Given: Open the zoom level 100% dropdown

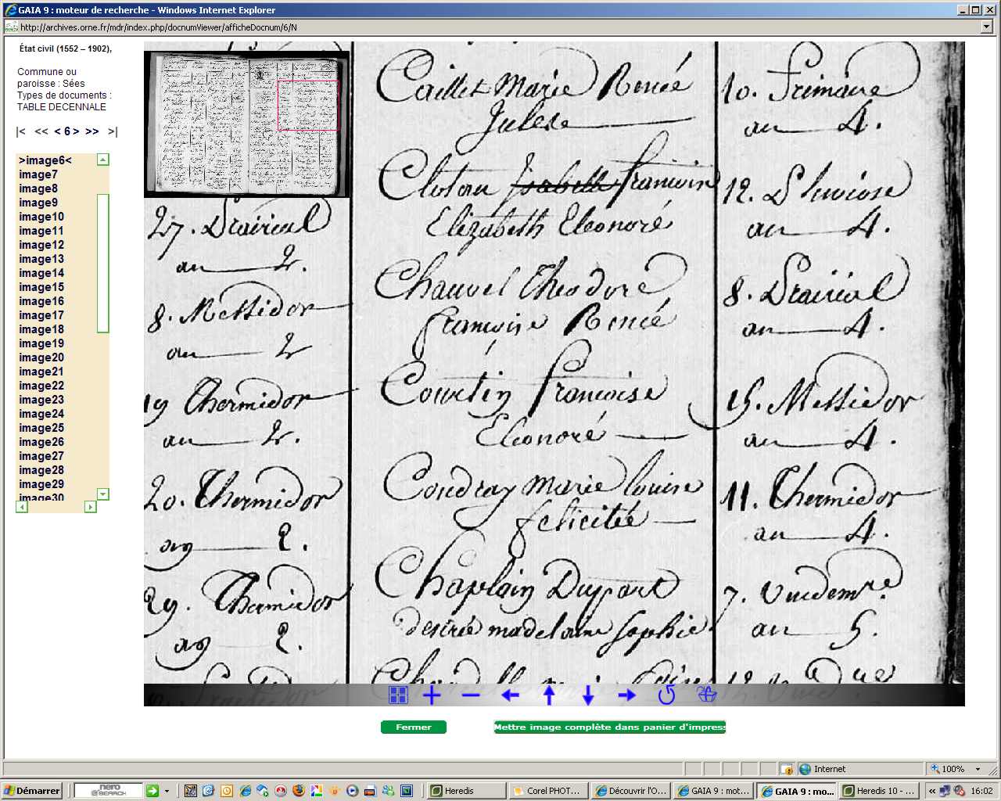Looking at the screenshot, I should pyautogui.click(x=978, y=769).
